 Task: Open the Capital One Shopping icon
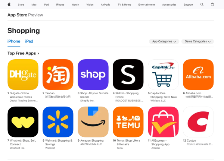163,75
